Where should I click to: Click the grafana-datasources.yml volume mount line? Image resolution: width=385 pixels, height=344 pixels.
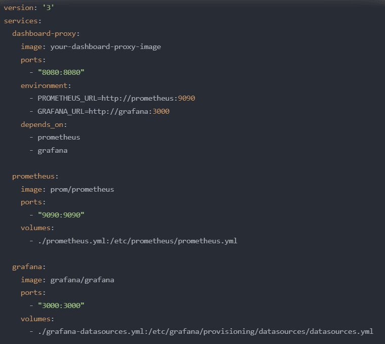click(x=201, y=332)
